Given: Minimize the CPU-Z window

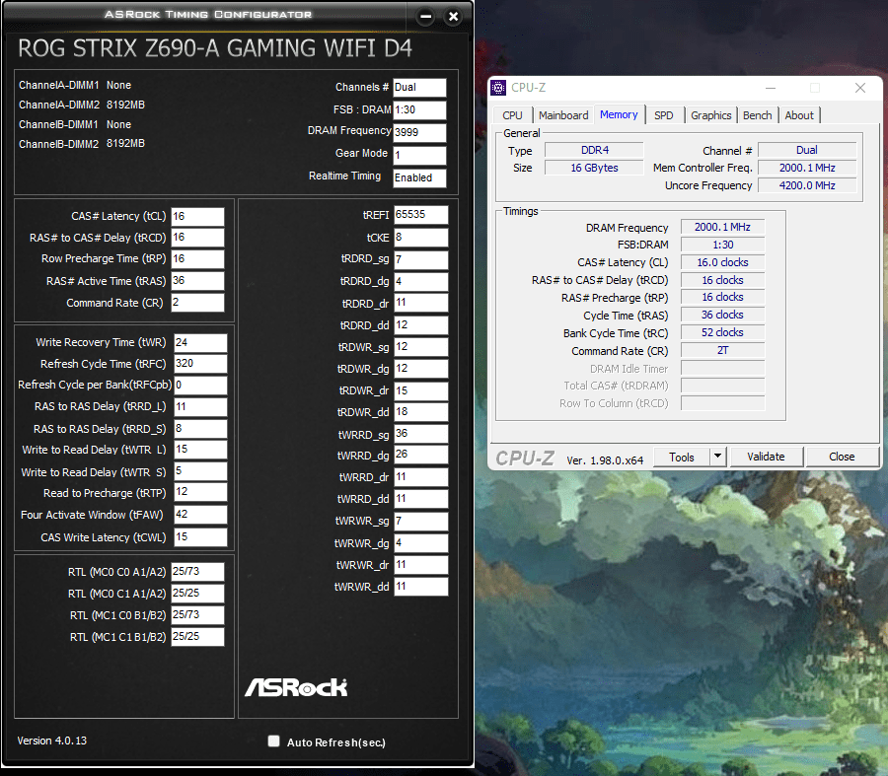Looking at the screenshot, I should click(771, 88).
